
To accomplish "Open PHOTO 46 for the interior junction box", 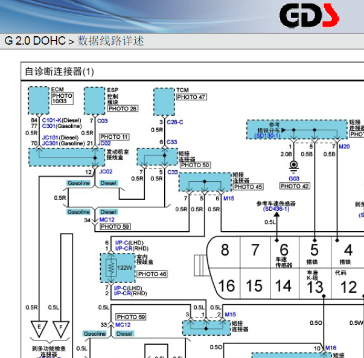I will [x=152, y=274].
